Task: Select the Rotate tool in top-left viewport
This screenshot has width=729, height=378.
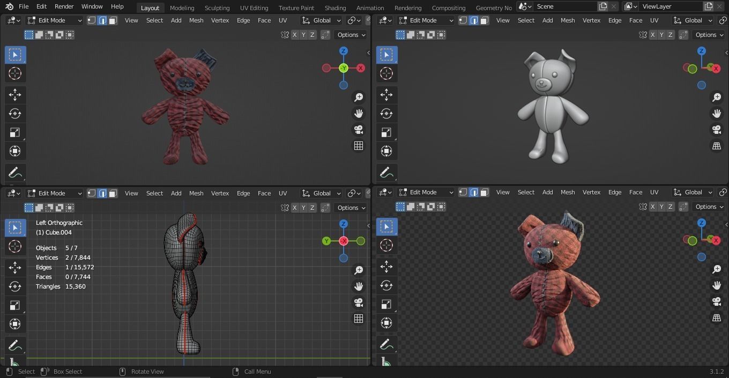Action: click(x=15, y=114)
